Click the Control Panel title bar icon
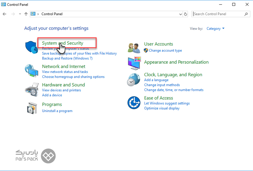The height and width of the screenshot is (171, 253). click(x=4, y=4)
